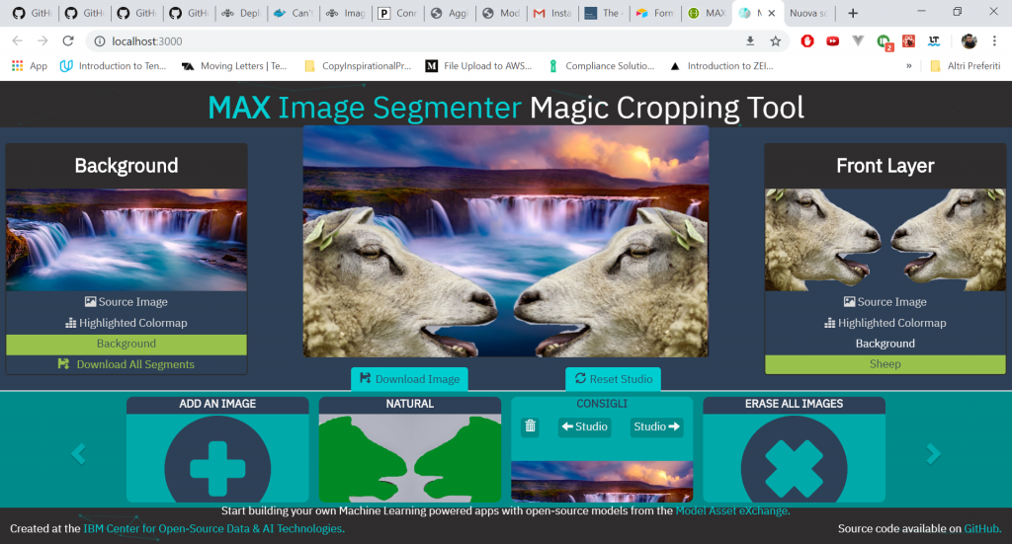Select the green Background segment in Background panel
The image size is (1012, 544).
point(126,344)
